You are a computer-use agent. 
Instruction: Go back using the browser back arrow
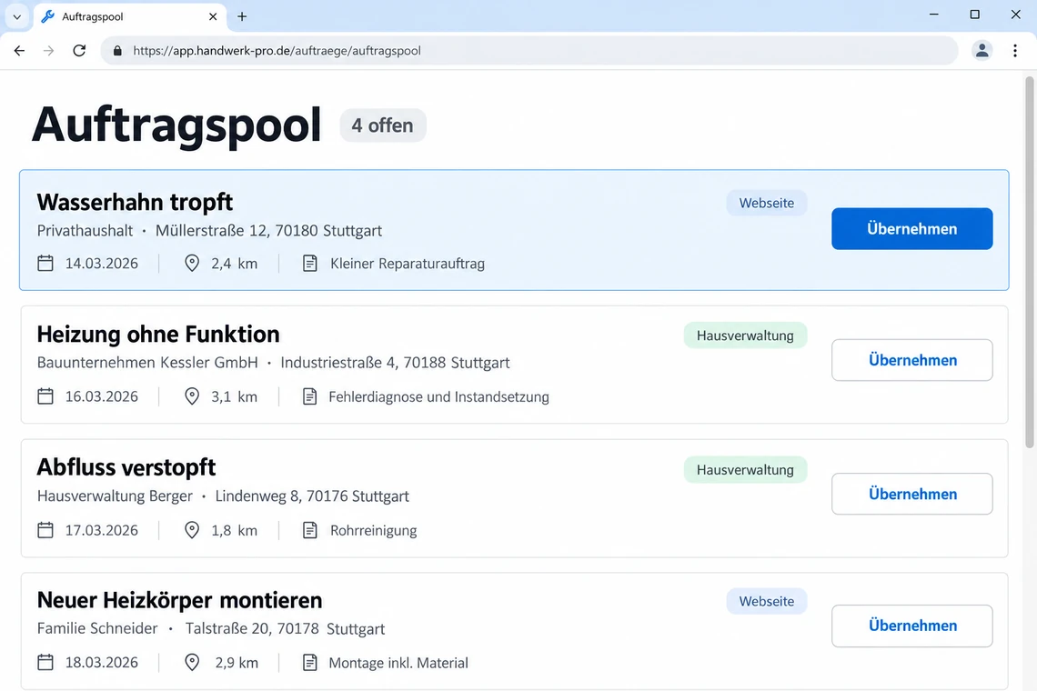click(19, 50)
